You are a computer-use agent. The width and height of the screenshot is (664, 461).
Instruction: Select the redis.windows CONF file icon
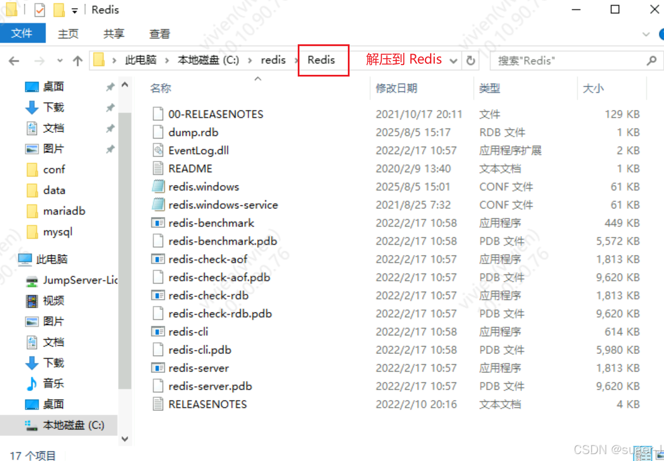158,186
